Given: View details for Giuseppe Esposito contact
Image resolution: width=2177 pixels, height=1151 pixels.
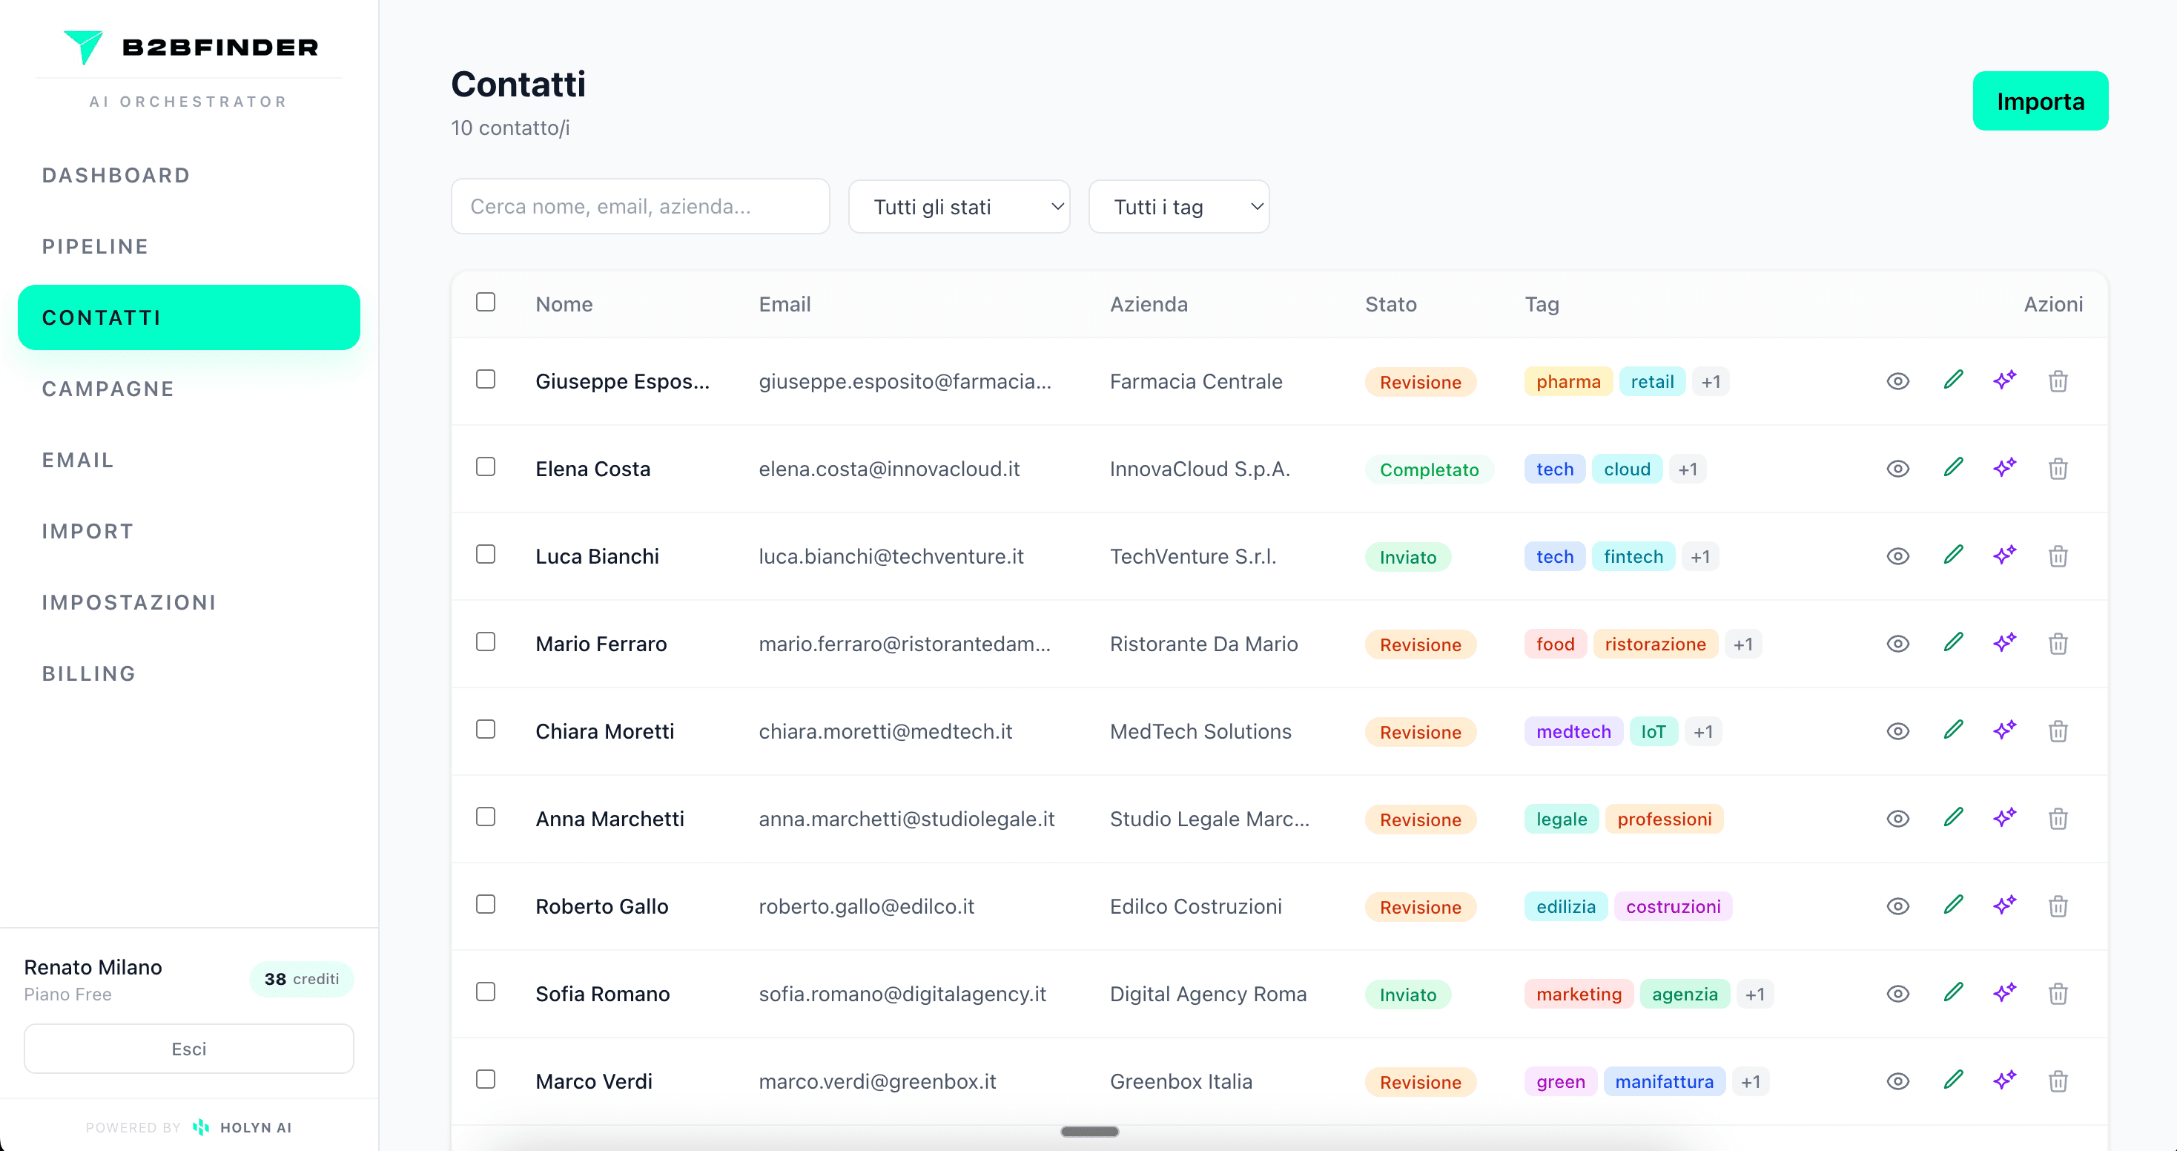Looking at the screenshot, I should [x=1897, y=381].
